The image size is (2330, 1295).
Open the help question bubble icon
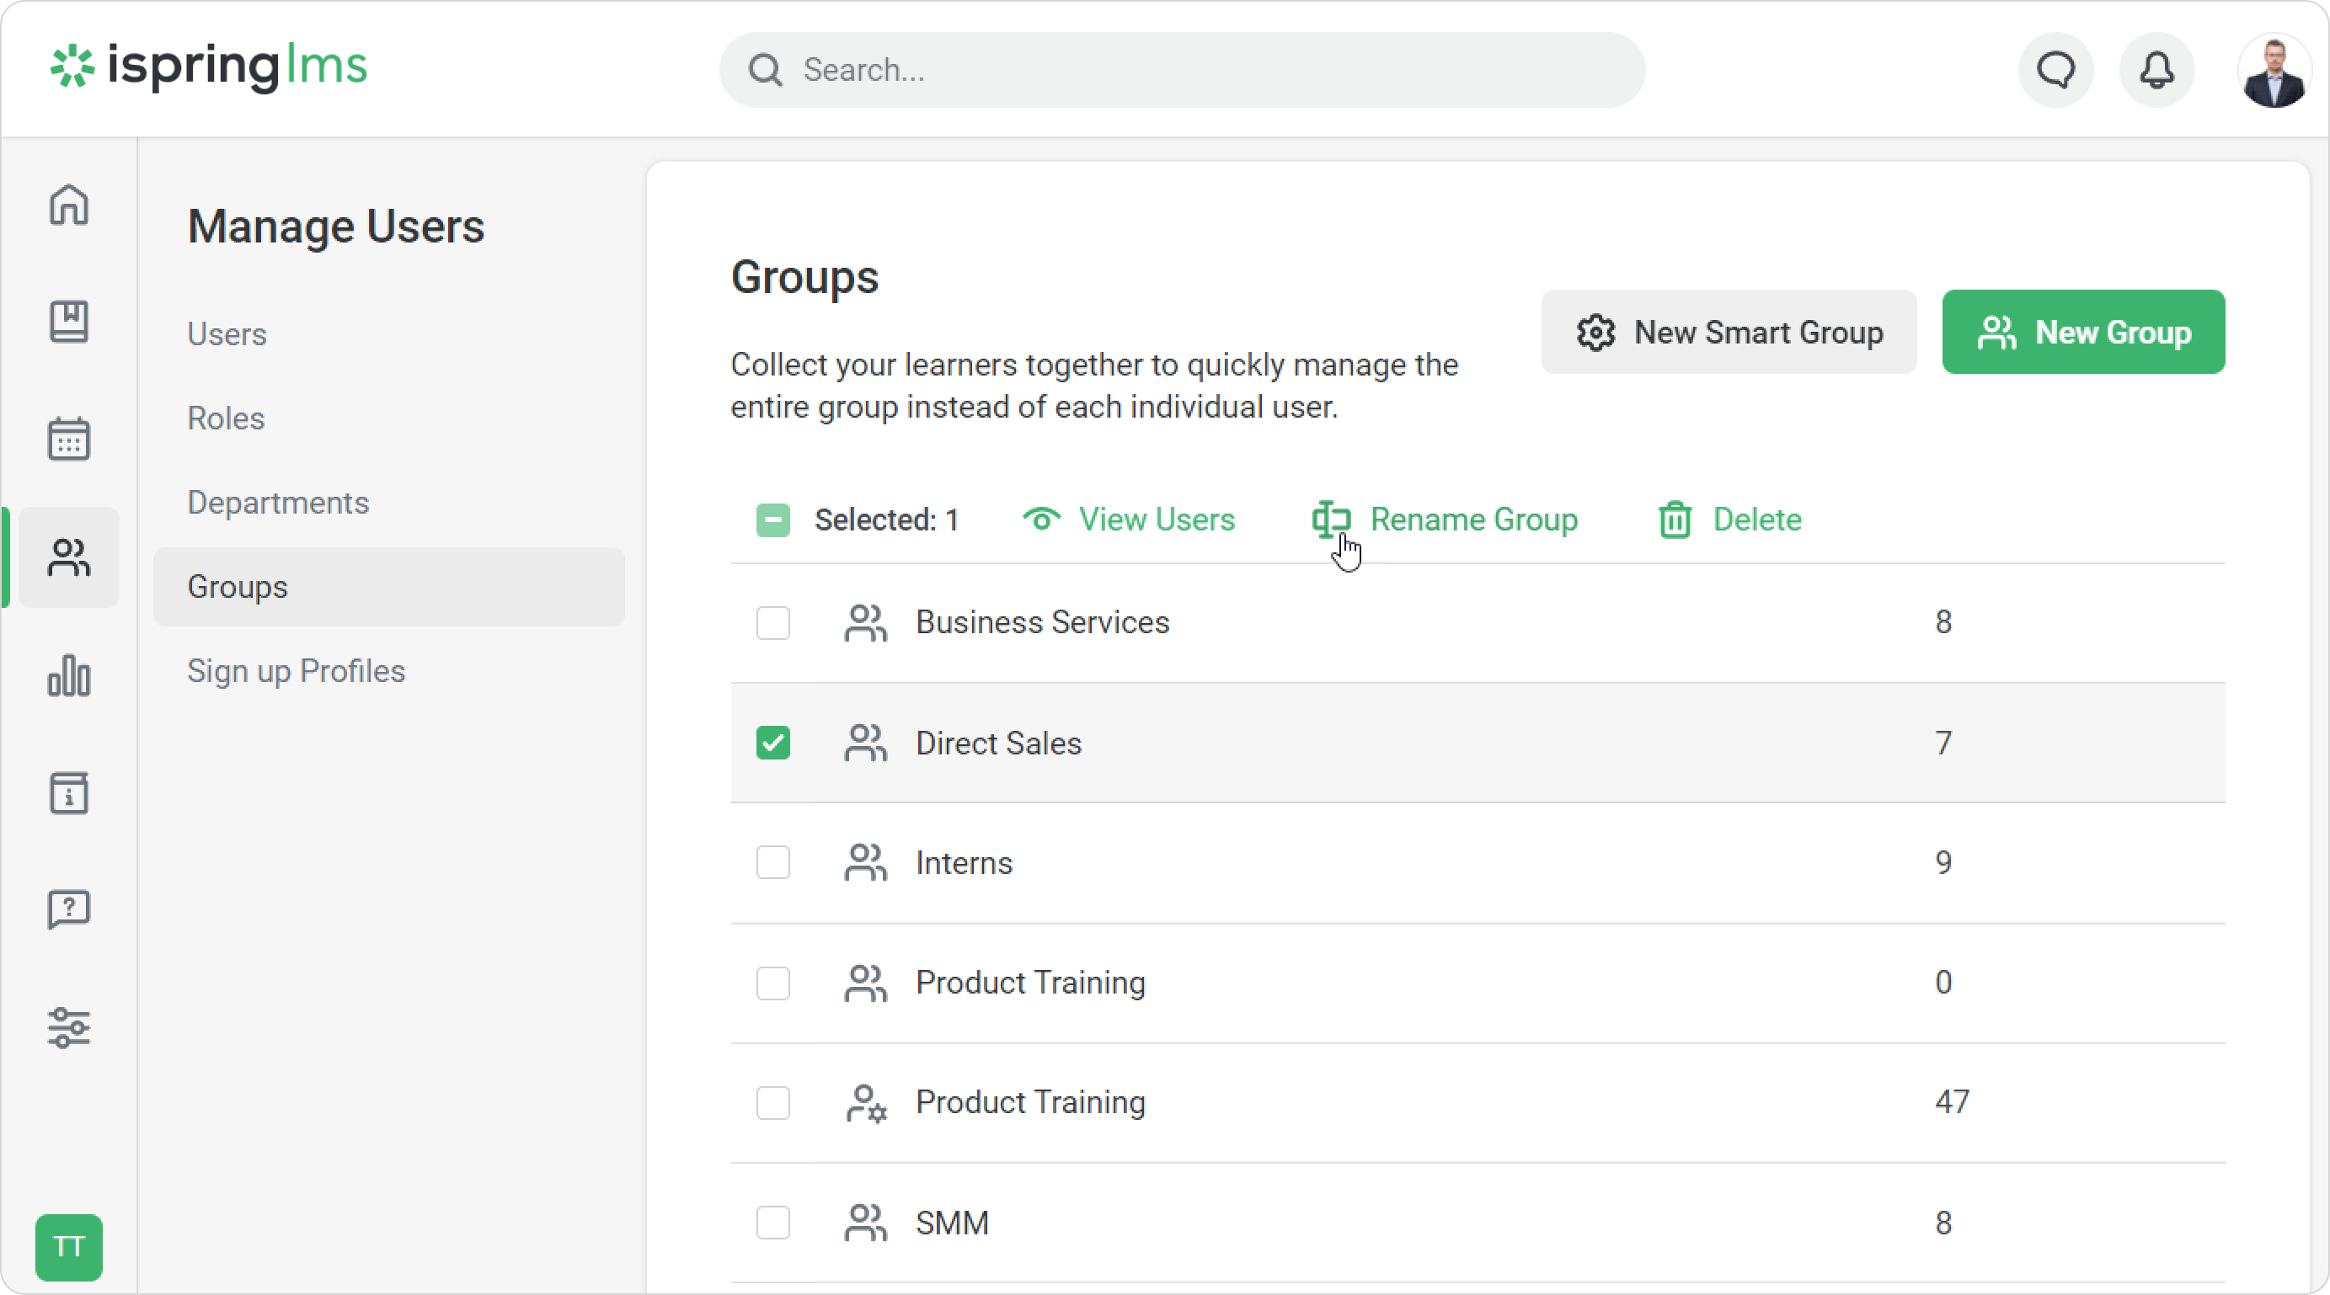69,909
